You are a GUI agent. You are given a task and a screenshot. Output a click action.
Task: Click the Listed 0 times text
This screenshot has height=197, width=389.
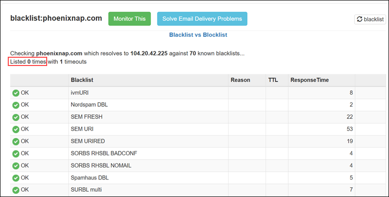28,62
